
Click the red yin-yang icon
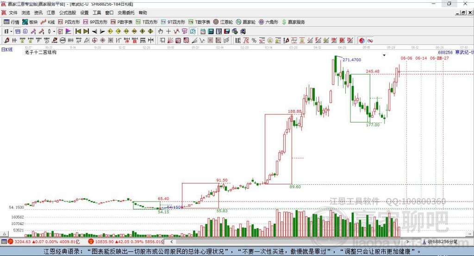(362, 41)
